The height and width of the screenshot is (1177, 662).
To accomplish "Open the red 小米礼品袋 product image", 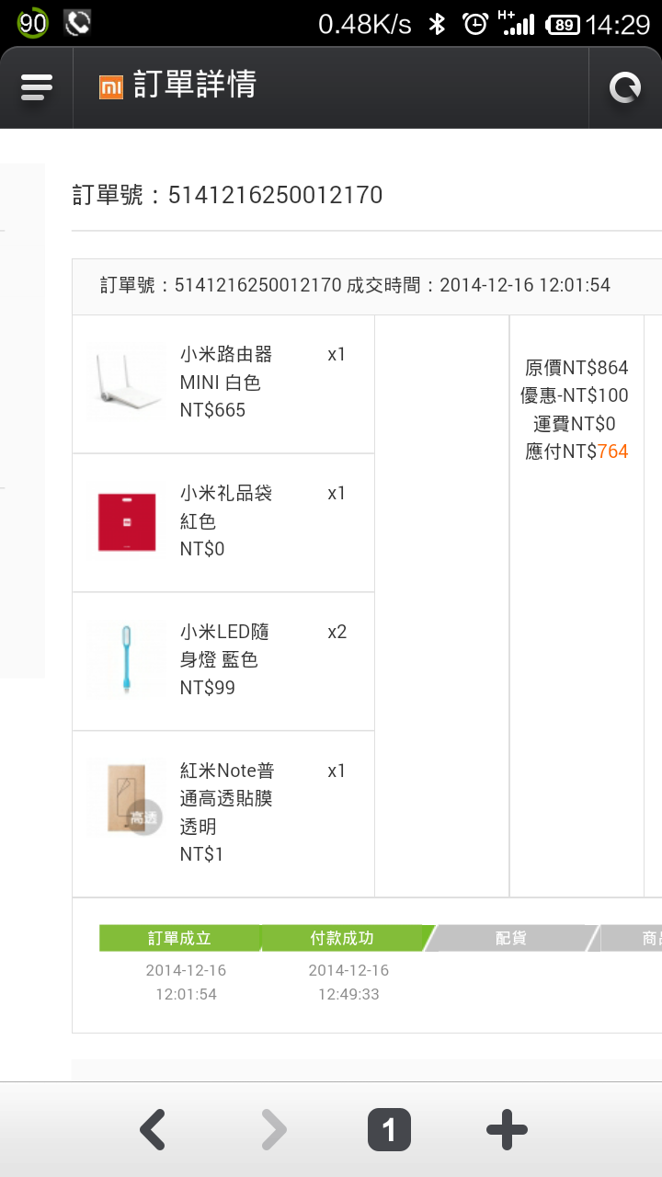I will click(x=127, y=521).
